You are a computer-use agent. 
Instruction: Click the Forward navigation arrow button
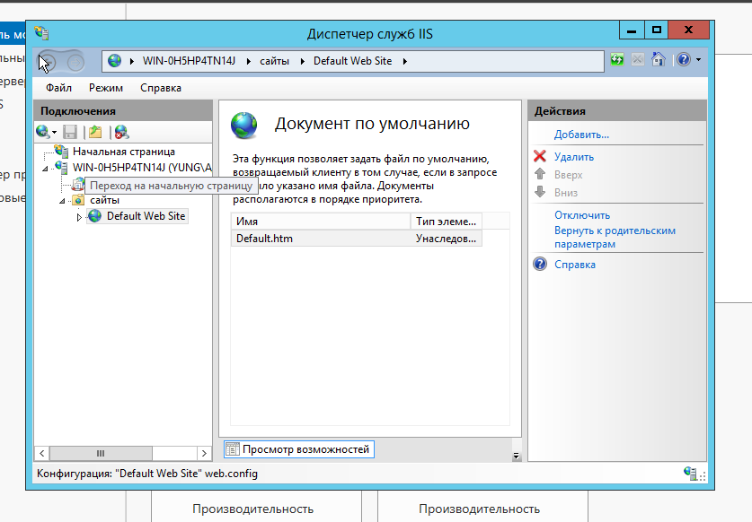pos(75,62)
